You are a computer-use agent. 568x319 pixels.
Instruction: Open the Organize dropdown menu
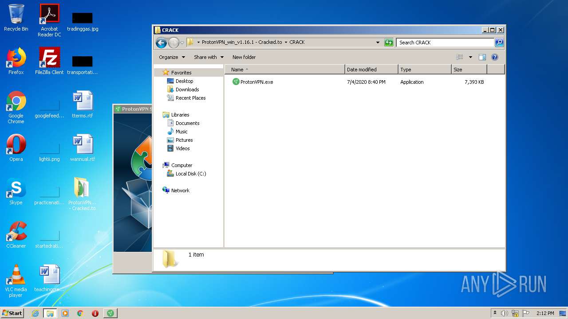coord(172,57)
